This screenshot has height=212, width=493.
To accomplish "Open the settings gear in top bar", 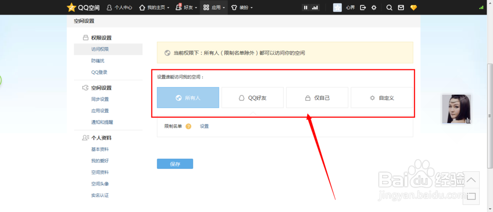I will [x=374, y=7].
